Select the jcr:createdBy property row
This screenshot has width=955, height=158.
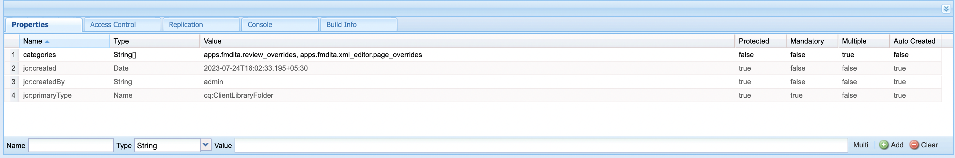44,82
